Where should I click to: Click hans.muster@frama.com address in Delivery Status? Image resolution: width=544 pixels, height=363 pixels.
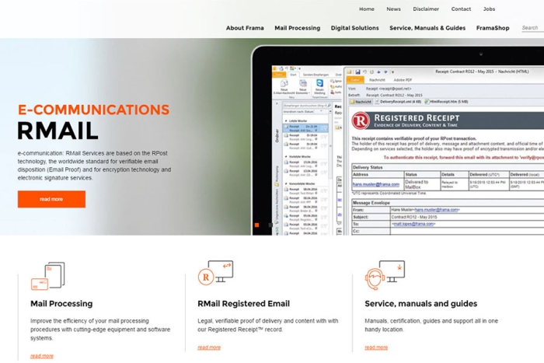[375, 184]
